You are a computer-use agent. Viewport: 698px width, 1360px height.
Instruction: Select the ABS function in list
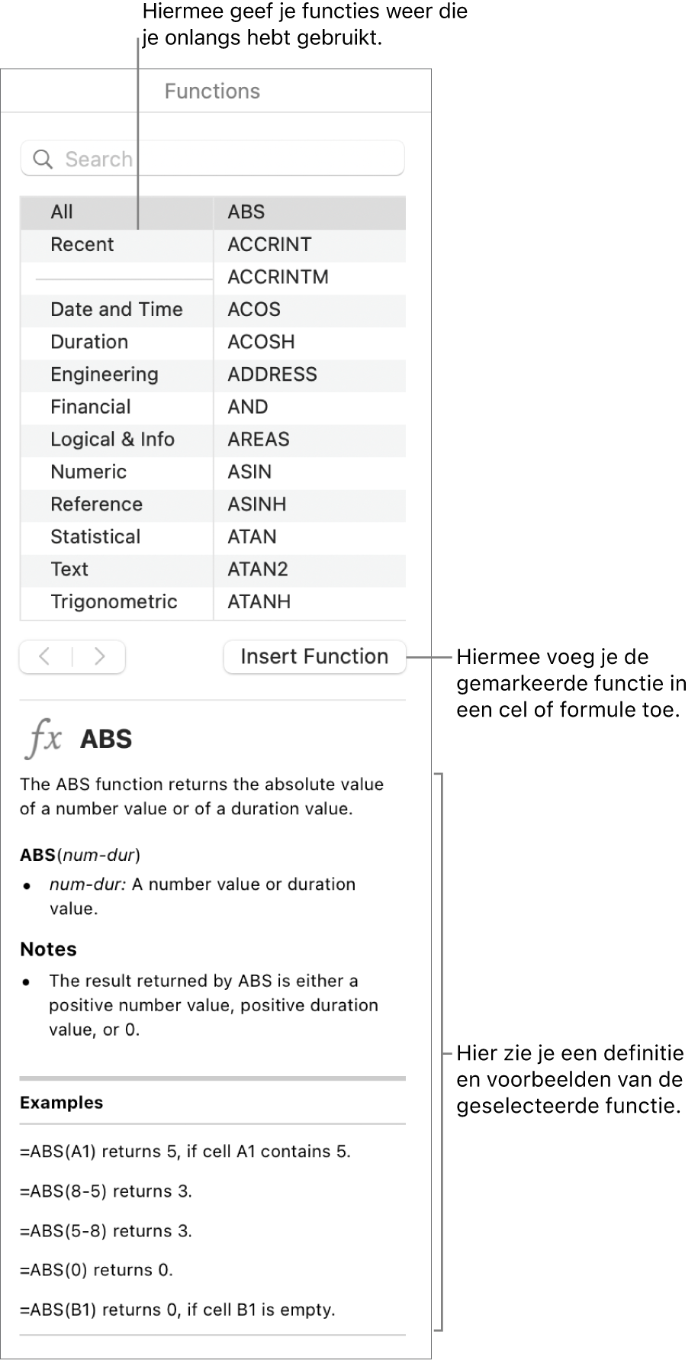click(x=246, y=212)
